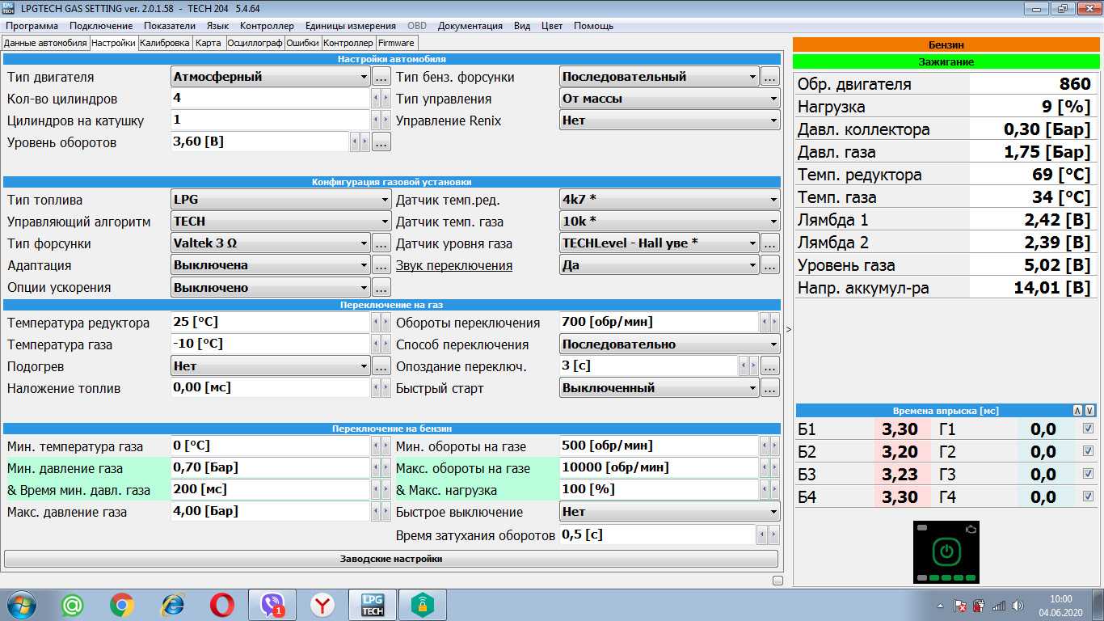The image size is (1104, 621).
Task: Uncheck the Г1 injector checkbox
Action: tap(1088, 429)
